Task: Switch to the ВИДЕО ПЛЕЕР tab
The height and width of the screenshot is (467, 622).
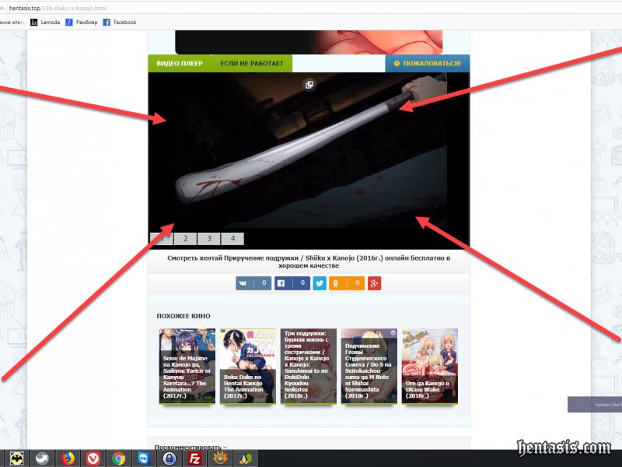Action: click(x=179, y=63)
